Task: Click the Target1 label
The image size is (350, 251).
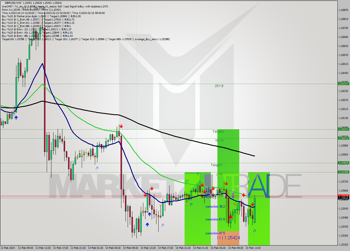Action: [x=216, y=165]
